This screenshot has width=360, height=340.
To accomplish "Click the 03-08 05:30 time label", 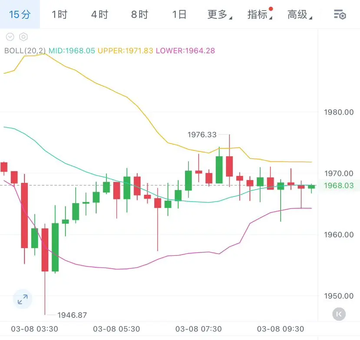I will [x=116, y=329].
